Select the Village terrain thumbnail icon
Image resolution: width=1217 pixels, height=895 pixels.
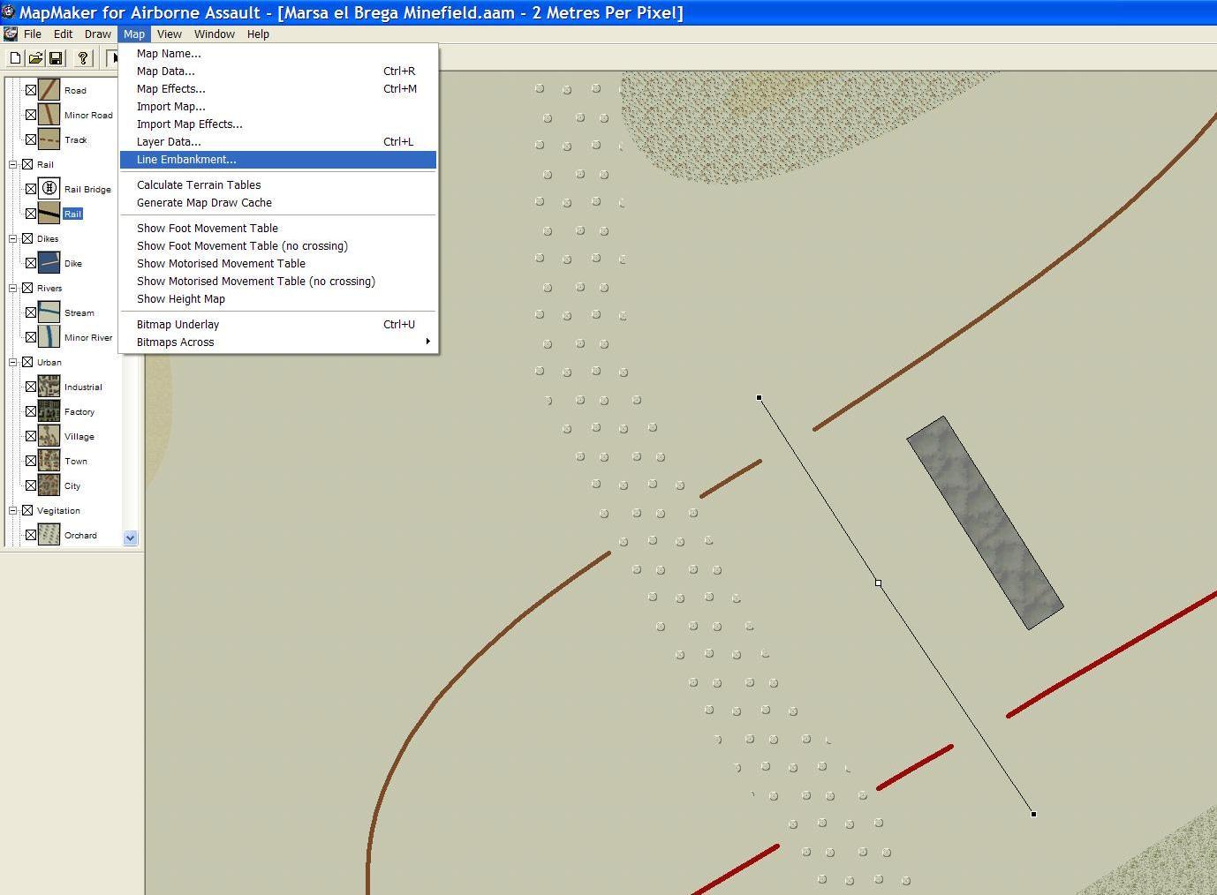tap(49, 436)
